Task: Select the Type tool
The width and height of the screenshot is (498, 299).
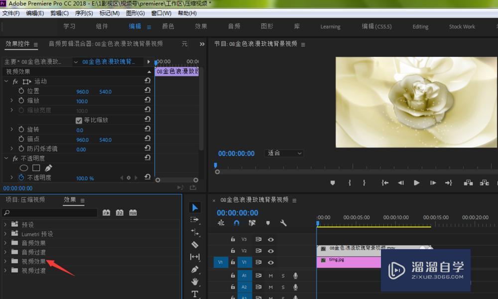Action: 195,294
